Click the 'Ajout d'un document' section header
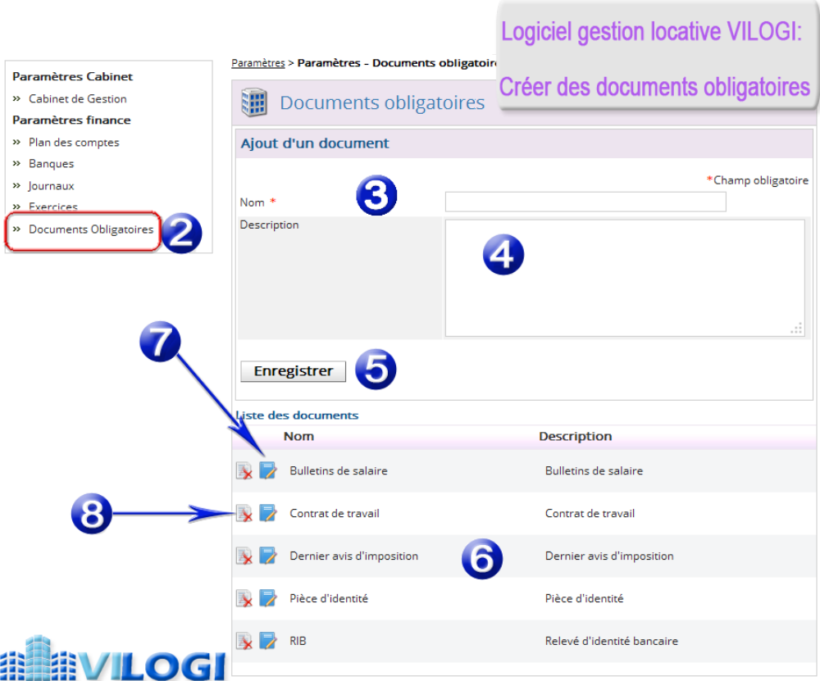 315,143
